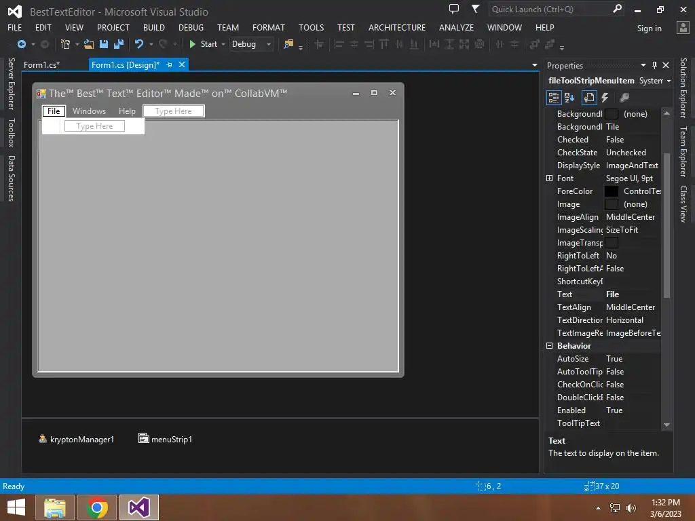Click the Navigate Backward arrow icon

pyautogui.click(x=21, y=44)
